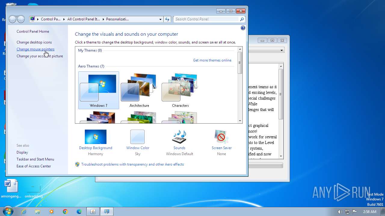Viewport: 385px width, 216px height.
Task: Click the shield icon beside Troubleshoot link
Action: pyautogui.click(x=77, y=164)
